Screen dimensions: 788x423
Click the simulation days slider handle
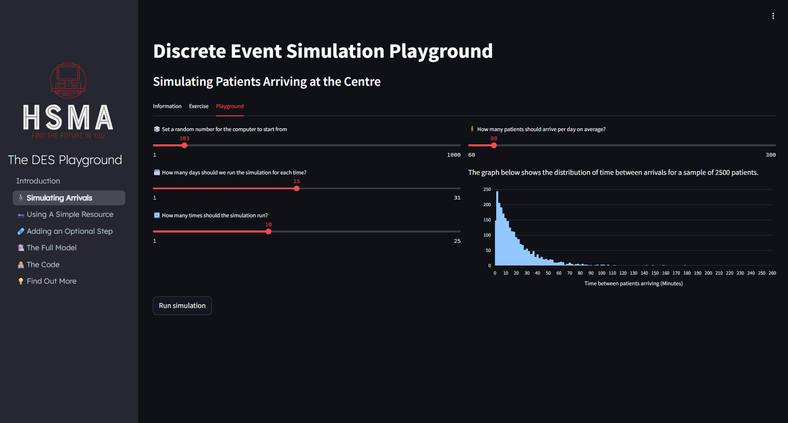pyautogui.click(x=297, y=188)
